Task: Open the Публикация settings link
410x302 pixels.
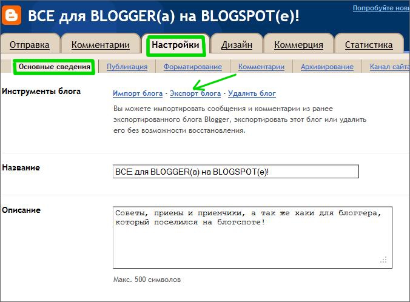Action: point(127,67)
